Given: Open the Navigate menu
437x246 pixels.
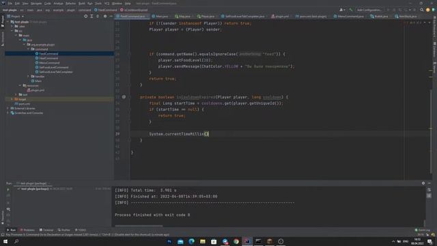Looking at the screenshot, I should tap(36, 3).
